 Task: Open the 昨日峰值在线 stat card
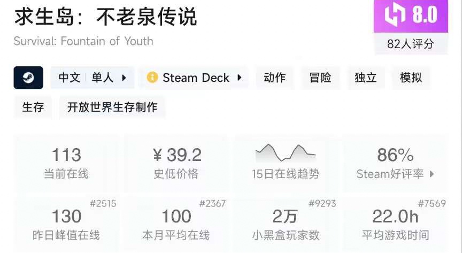point(66,225)
